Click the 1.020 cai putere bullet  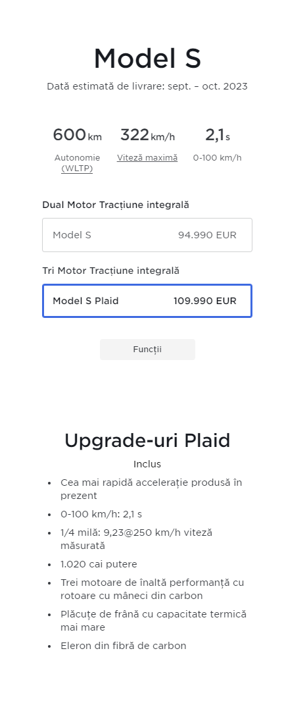pyautogui.click(x=99, y=564)
